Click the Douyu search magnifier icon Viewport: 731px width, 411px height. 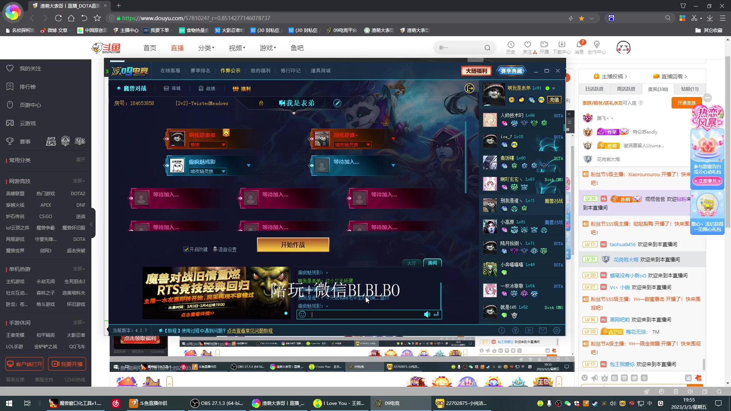tap(487, 48)
